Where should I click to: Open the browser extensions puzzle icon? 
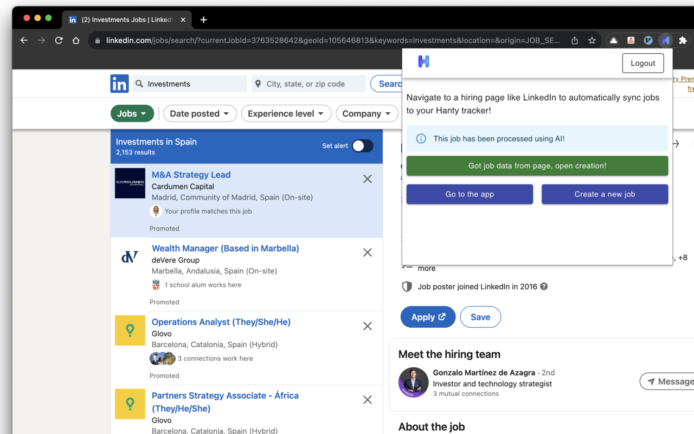pyautogui.click(x=683, y=40)
